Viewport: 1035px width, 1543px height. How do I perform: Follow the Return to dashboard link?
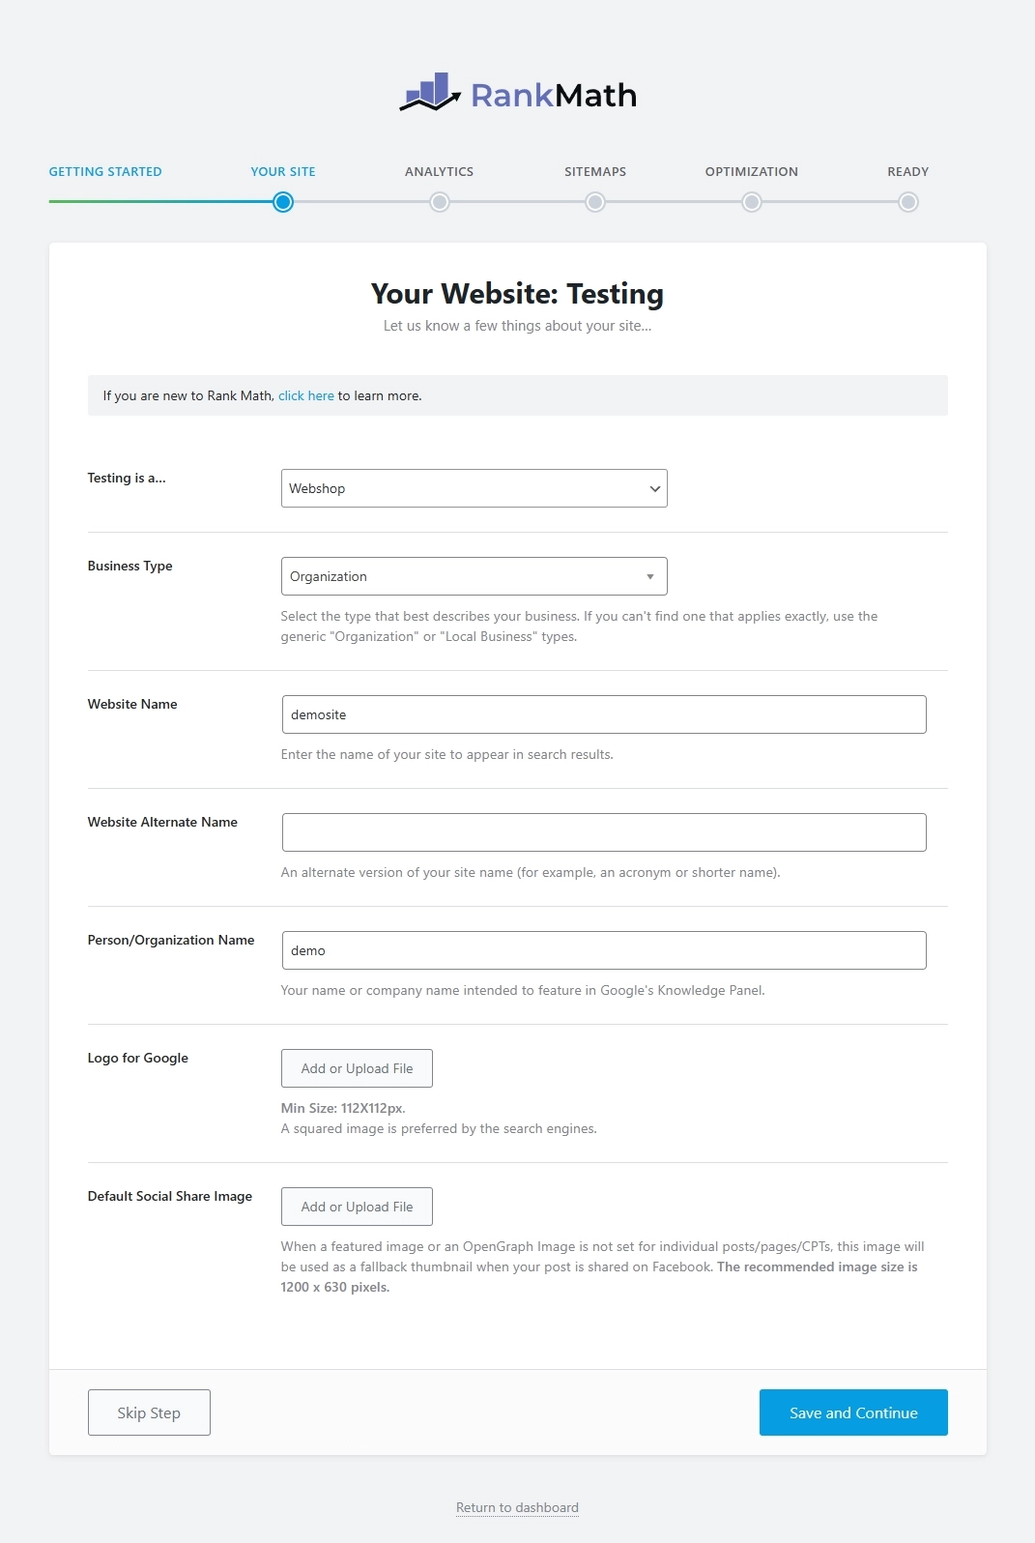pyautogui.click(x=517, y=1507)
